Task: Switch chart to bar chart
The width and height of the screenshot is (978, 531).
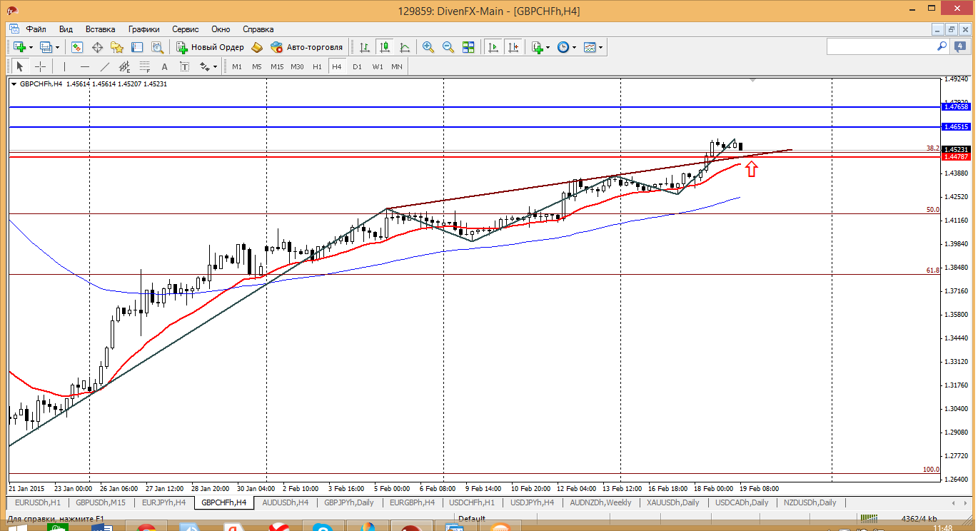Action: point(365,47)
